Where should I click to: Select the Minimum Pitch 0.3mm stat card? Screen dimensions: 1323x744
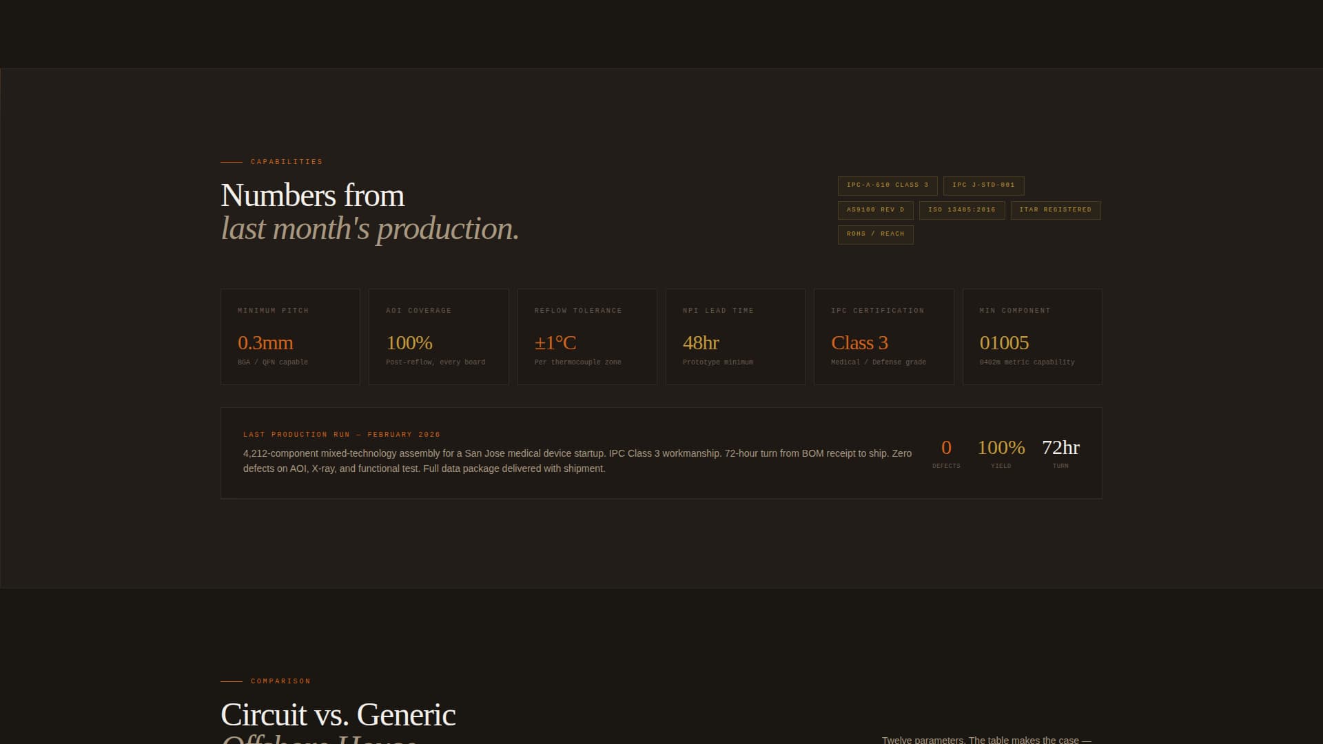(x=290, y=336)
